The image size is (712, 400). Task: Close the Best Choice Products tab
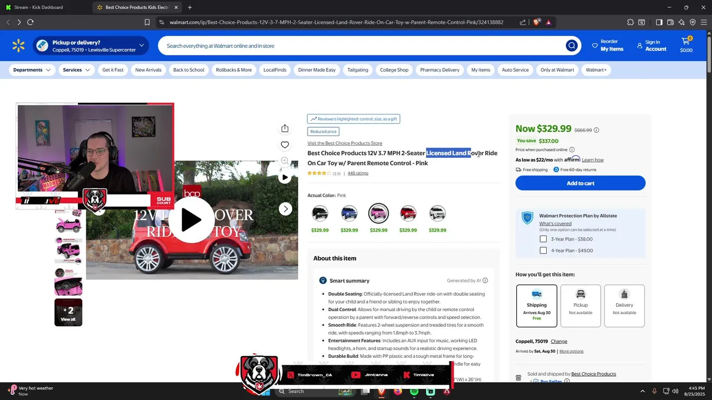pos(176,7)
